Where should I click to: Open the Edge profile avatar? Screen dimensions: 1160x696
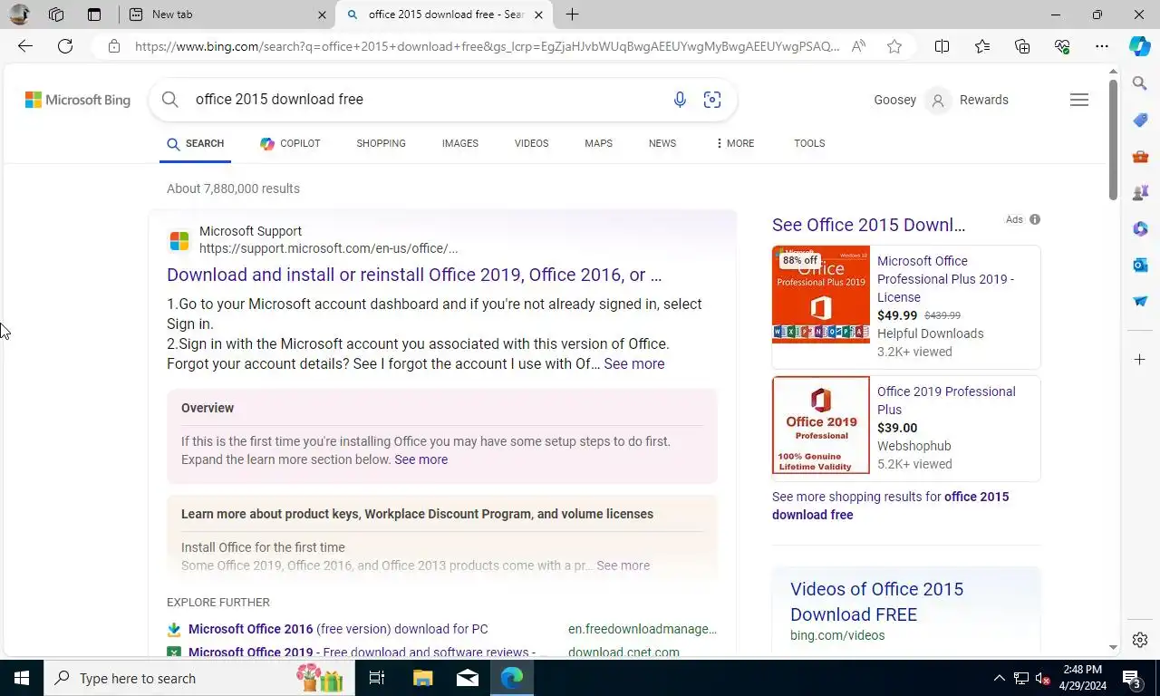point(19,14)
